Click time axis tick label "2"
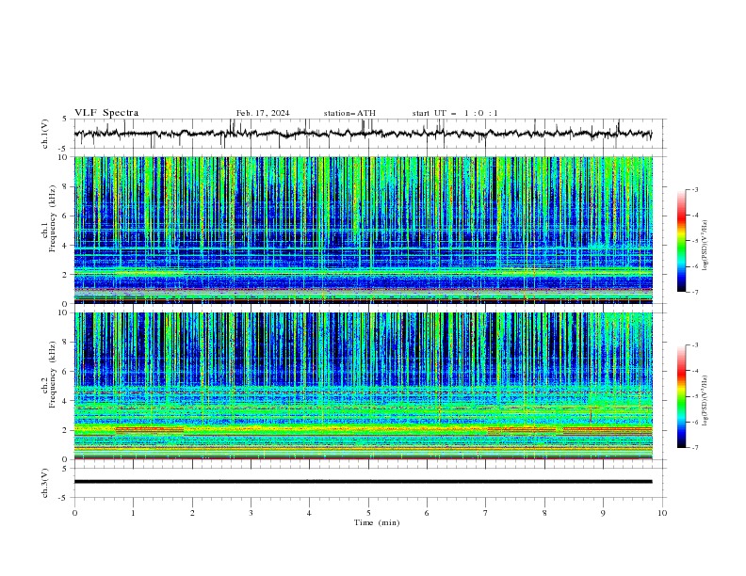The height and width of the screenshot is (576, 746). pyautogui.click(x=192, y=513)
